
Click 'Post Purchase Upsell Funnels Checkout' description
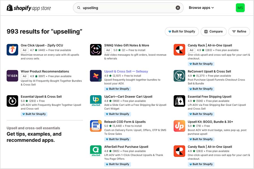(216, 82)
